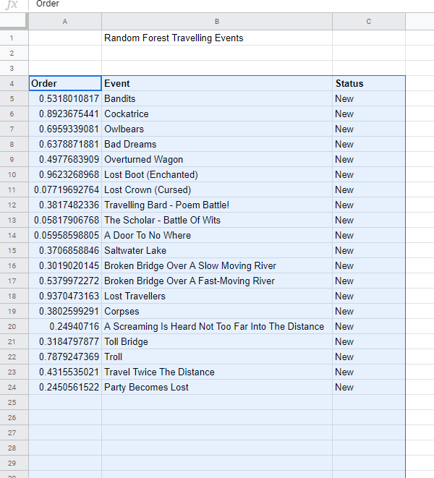Select the A Door To No Where cell
Screen dimensions: 434x478
[x=217, y=235]
